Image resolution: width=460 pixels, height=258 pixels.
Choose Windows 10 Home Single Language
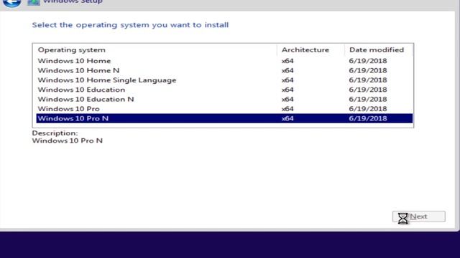tap(224, 80)
